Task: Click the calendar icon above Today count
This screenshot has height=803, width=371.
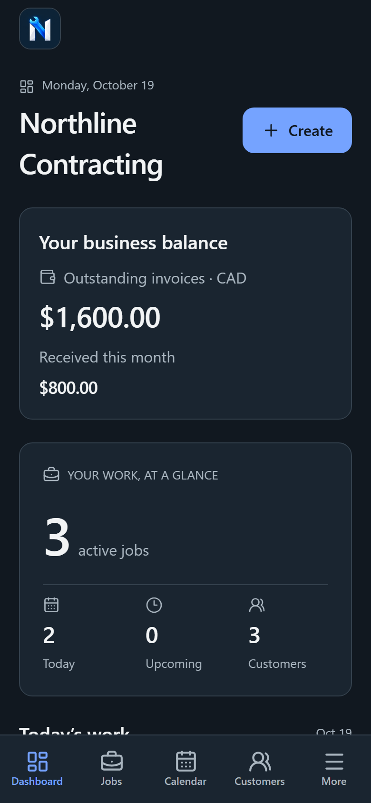Action: (51, 605)
